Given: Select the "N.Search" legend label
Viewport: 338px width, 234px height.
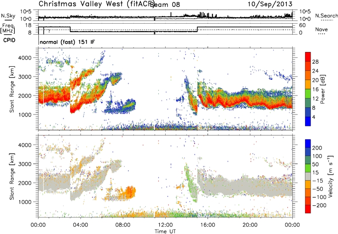Looking at the screenshot, I should (x=326, y=16).
